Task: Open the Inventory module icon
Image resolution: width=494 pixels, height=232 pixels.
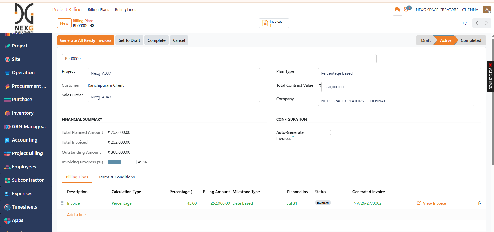Action: tap(7, 113)
